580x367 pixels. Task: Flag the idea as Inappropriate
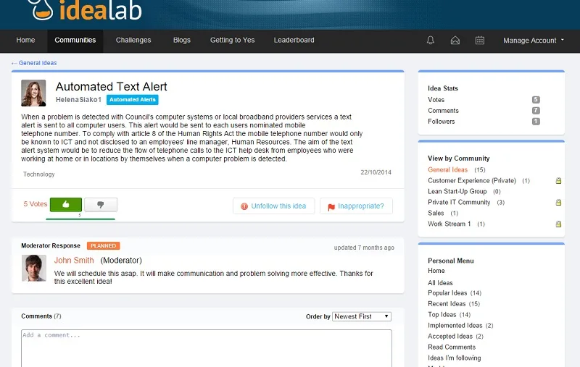pos(356,206)
